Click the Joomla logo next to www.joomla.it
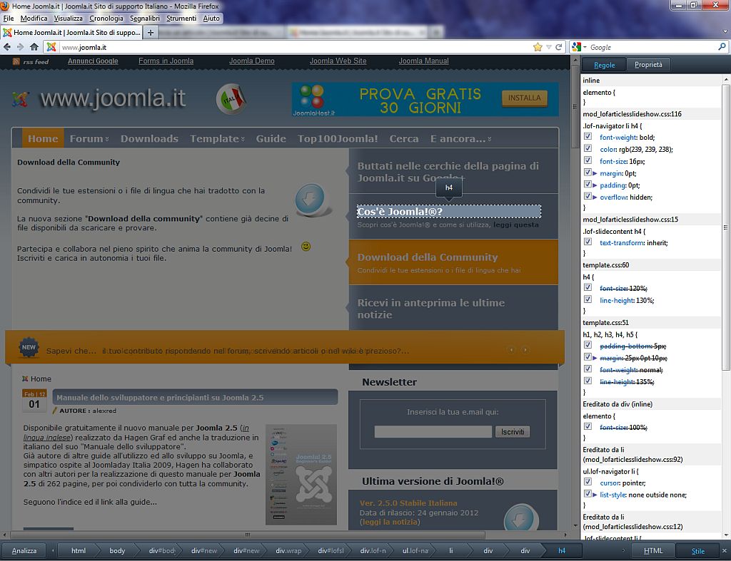 20,99
